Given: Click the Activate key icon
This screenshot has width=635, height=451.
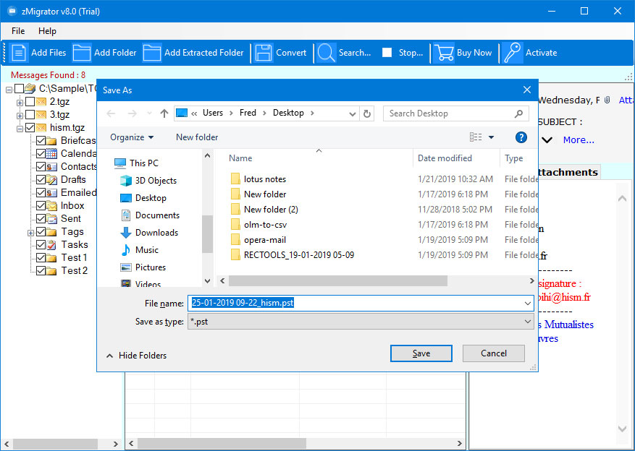Looking at the screenshot, I should coord(513,53).
